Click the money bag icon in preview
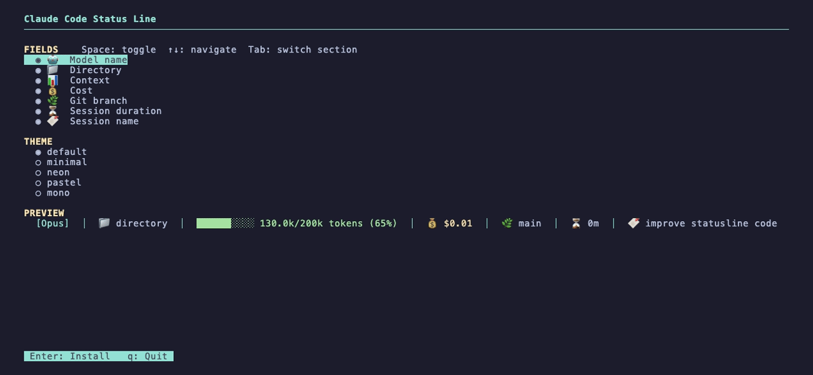 [x=432, y=223]
